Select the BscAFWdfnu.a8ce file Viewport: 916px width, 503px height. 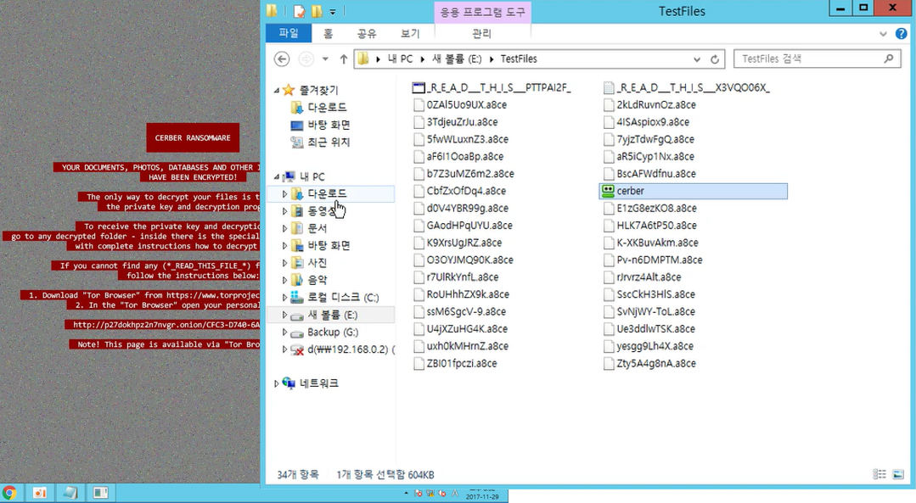649,174
